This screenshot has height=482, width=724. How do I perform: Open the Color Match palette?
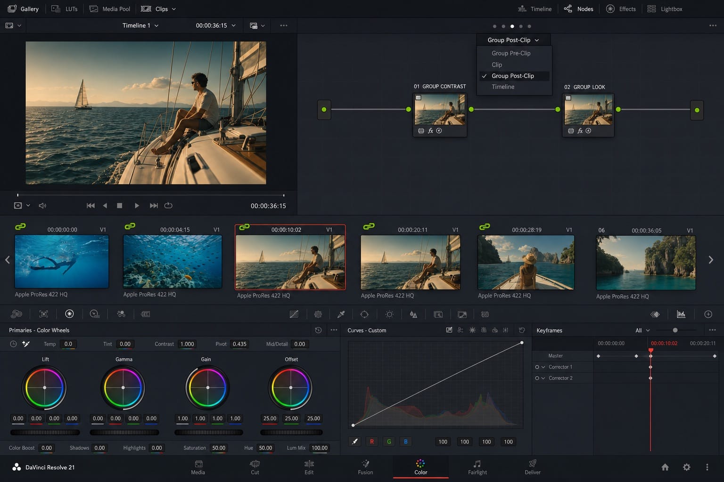coord(44,314)
